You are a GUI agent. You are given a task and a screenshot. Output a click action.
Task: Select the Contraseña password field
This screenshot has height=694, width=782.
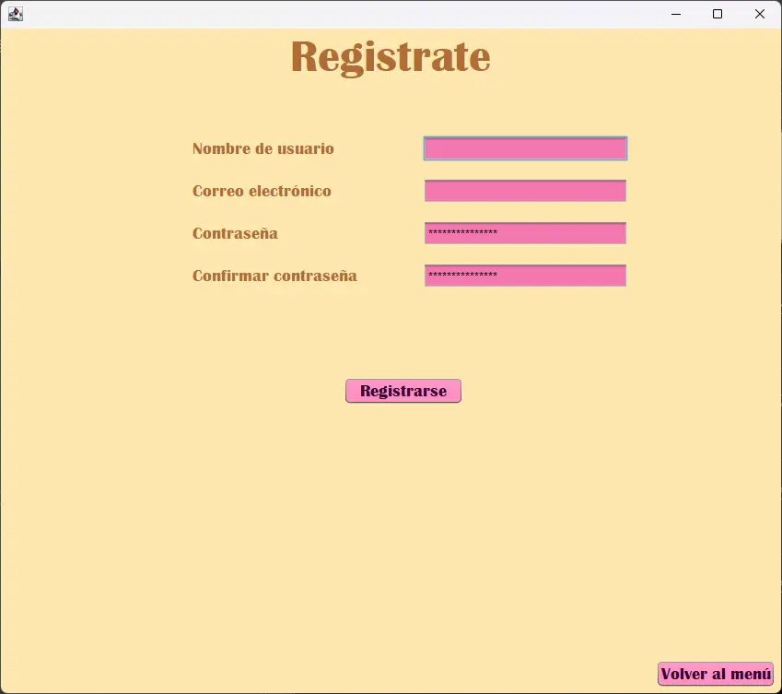(x=553, y=233)
